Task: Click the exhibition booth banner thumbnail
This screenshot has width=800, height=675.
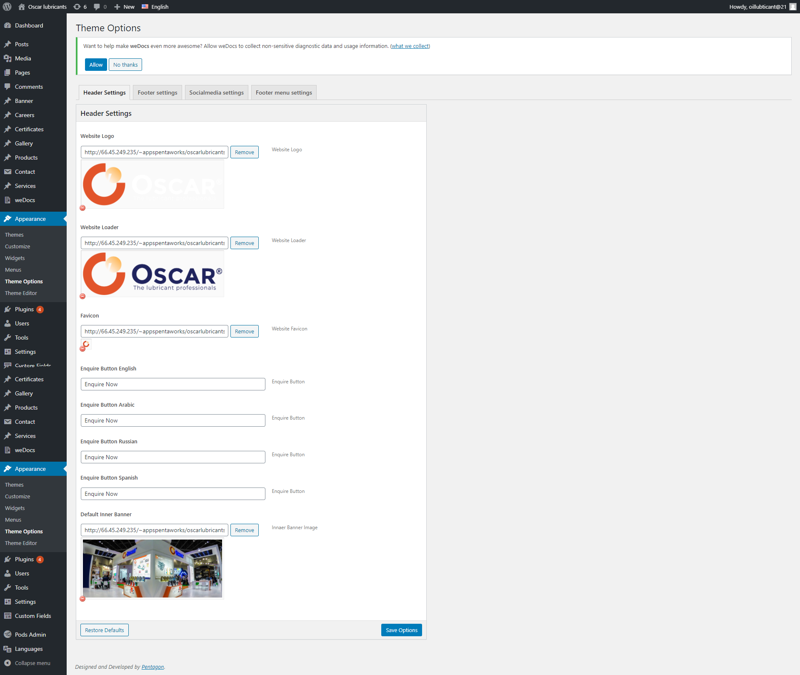Action: click(x=152, y=568)
